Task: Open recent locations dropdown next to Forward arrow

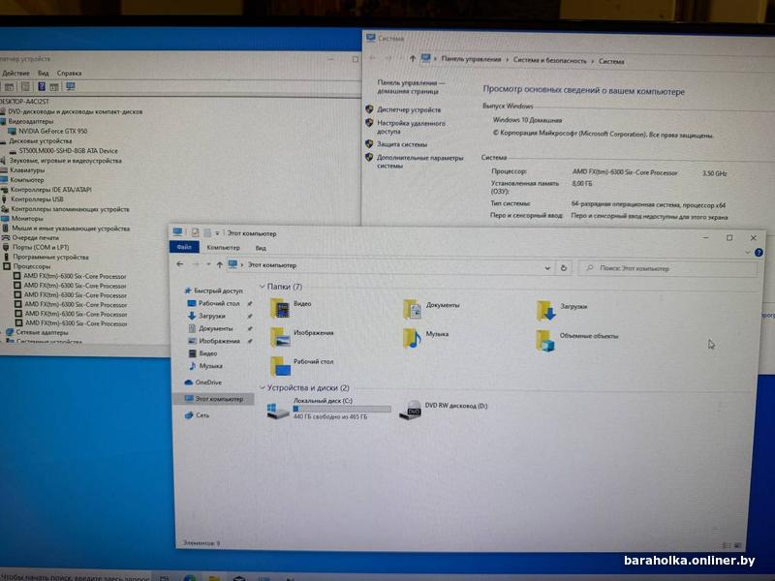Action: pyautogui.click(x=208, y=264)
